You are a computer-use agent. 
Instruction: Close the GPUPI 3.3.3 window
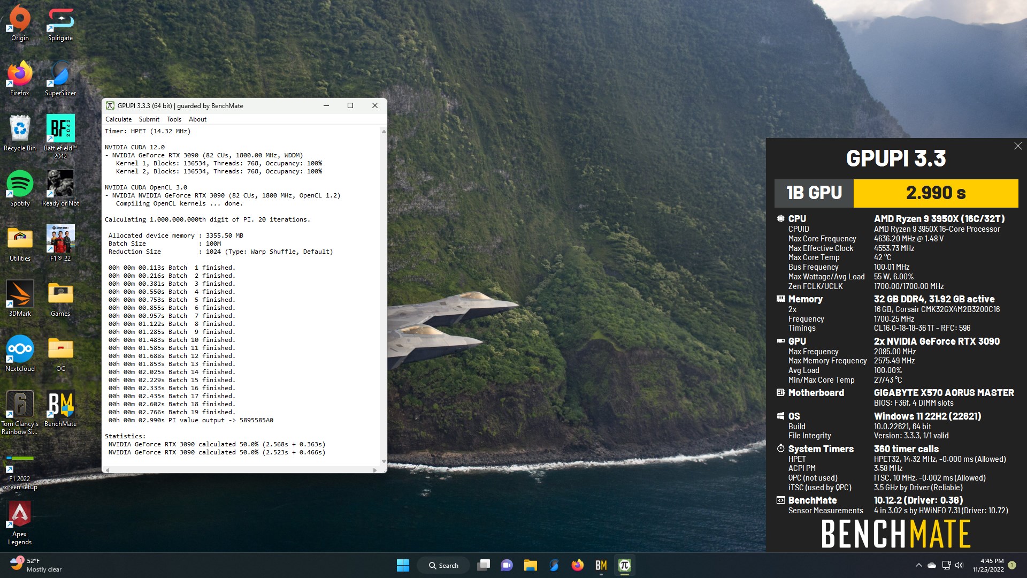(375, 105)
